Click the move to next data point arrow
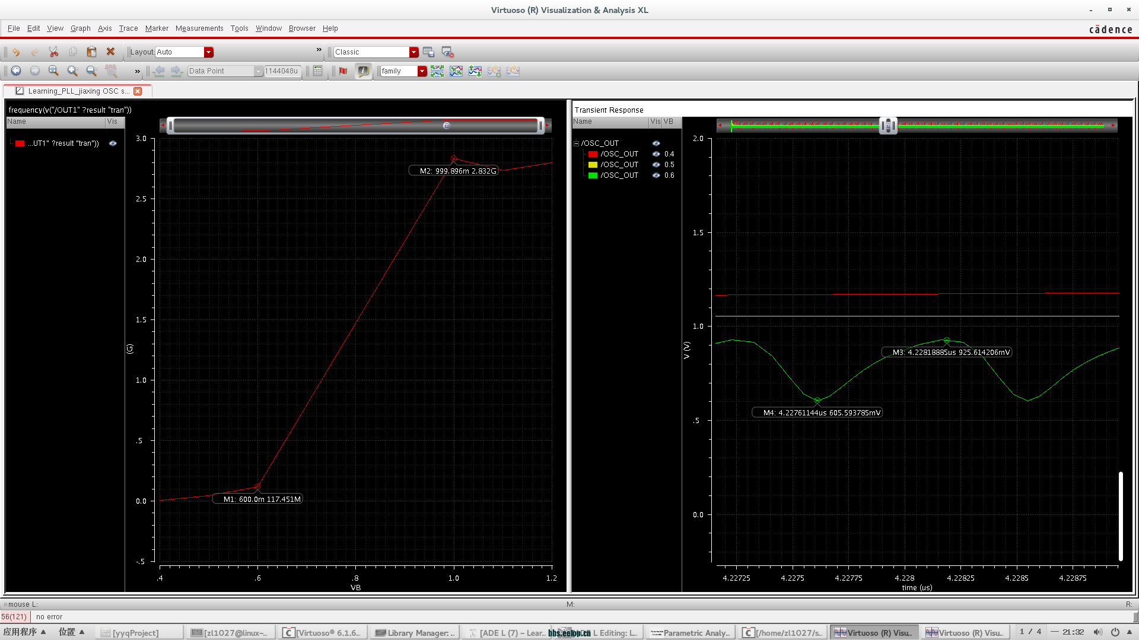Image resolution: width=1139 pixels, height=640 pixels. [x=177, y=71]
